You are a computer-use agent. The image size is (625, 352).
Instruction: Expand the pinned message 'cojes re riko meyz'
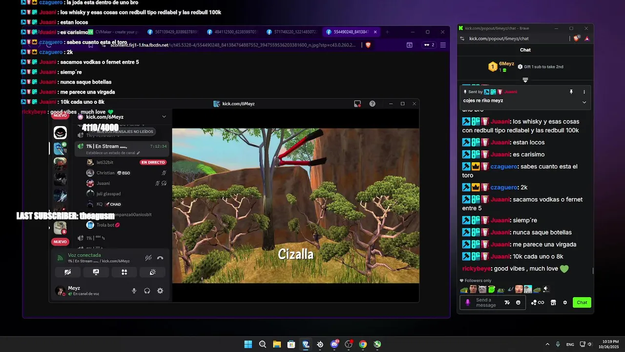click(584, 102)
